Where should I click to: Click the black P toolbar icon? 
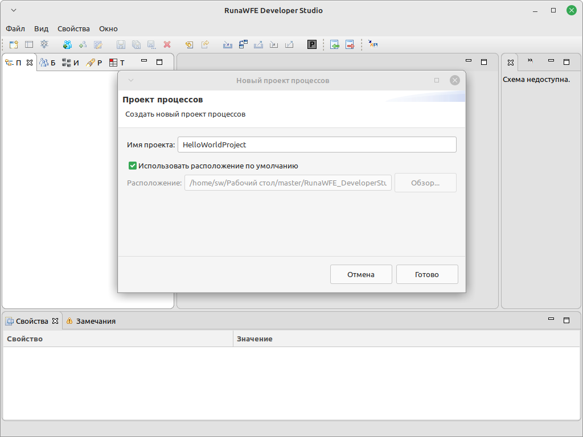tap(312, 44)
